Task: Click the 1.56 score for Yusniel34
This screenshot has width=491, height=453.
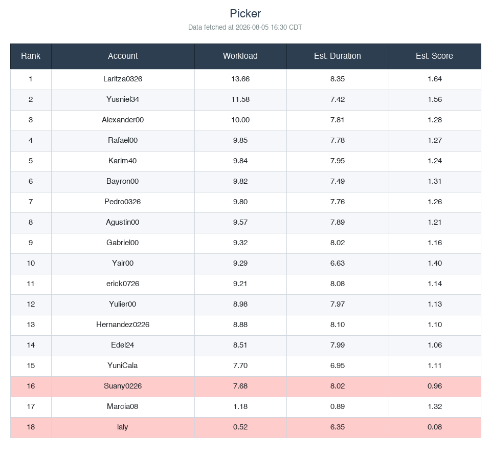Action: pyautogui.click(x=435, y=99)
